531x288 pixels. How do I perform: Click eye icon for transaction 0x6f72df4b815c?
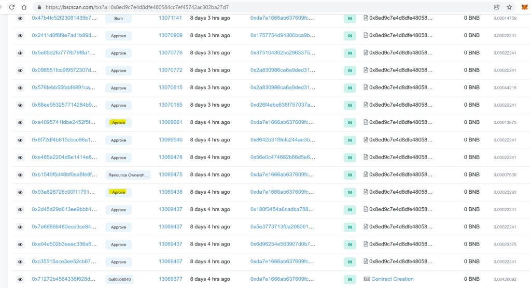pyautogui.click(x=20, y=140)
